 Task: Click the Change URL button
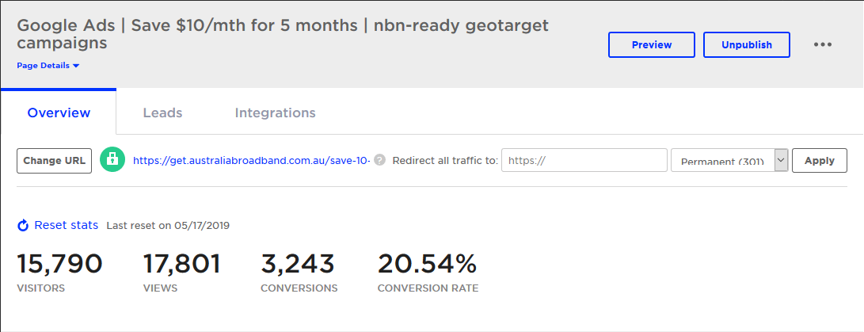click(x=54, y=160)
